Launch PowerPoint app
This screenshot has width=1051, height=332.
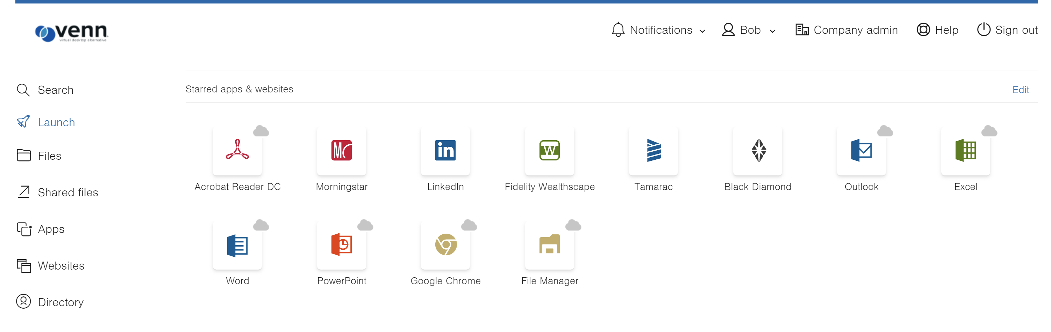[341, 245]
